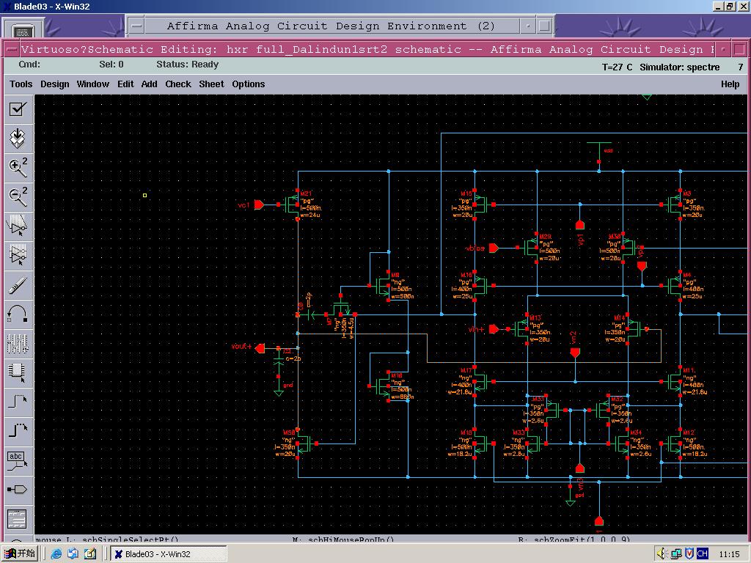Select the Add Pin tool icon
This screenshot has height=563, width=751.
pyautogui.click(x=18, y=490)
